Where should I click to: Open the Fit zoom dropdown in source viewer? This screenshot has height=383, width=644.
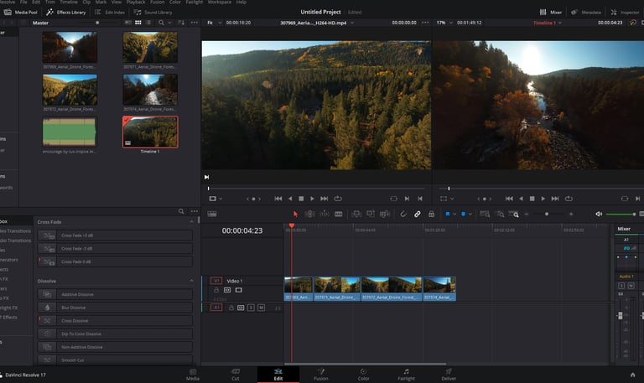coord(210,23)
